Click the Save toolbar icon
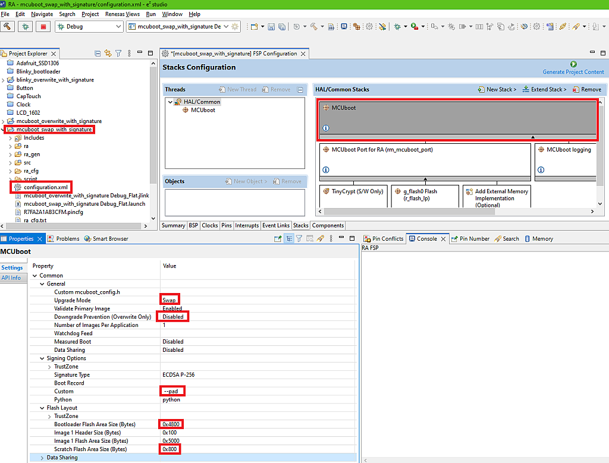 pos(271,26)
